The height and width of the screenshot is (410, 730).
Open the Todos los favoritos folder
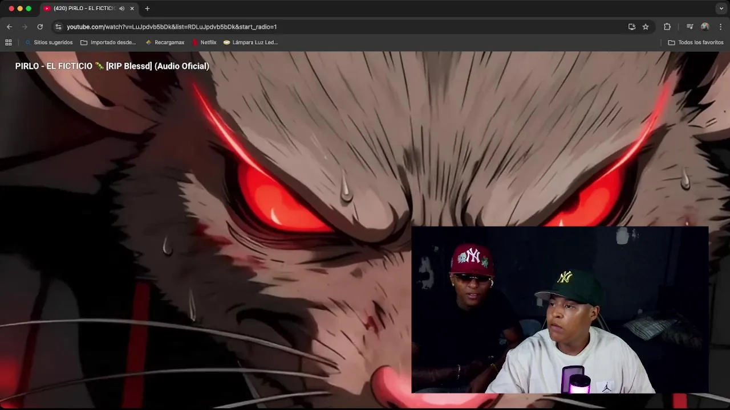click(x=696, y=42)
